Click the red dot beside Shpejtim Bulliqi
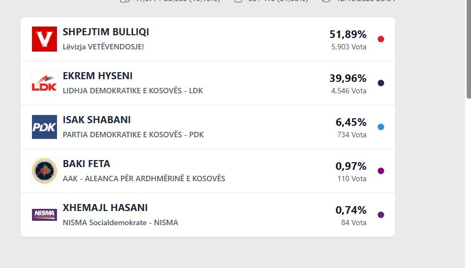The width and height of the screenshot is (471, 268). coord(381,39)
